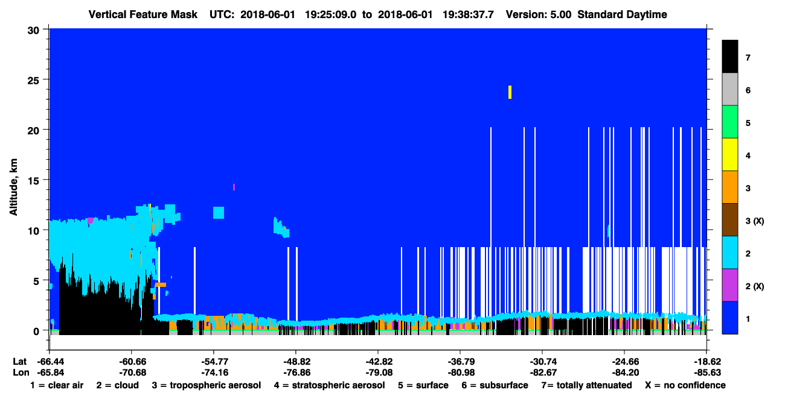Viewport: 785px width, 402px height.
Task: Click longitude value -76.86
Action: pos(296,372)
